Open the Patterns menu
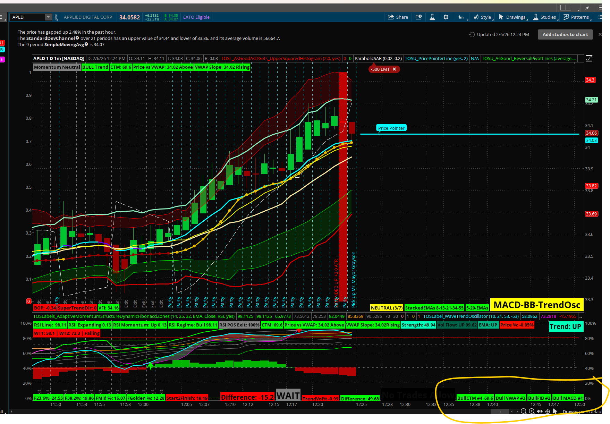Image resolution: width=610 pixels, height=424 pixels. pos(577,17)
